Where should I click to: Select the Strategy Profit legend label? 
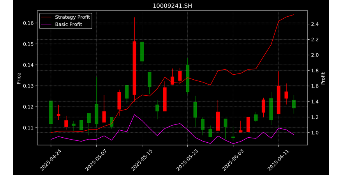[x=72, y=17]
